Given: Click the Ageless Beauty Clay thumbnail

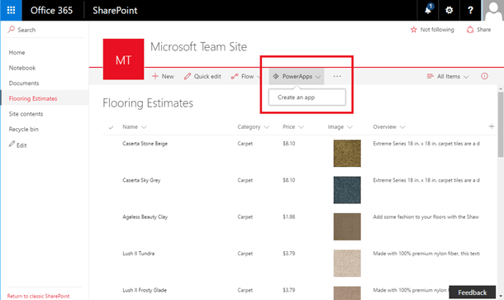Looking at the screenshot, I should click(347, 226).
